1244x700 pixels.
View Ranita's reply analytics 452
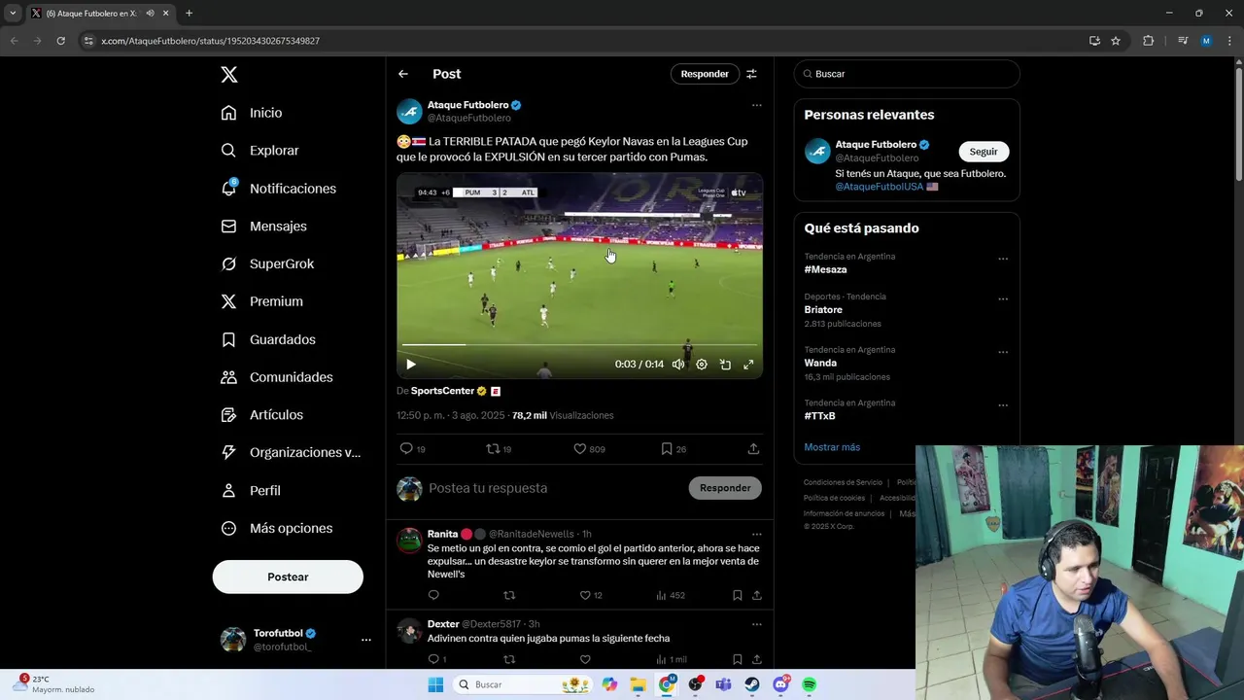[x=671, y=595]
